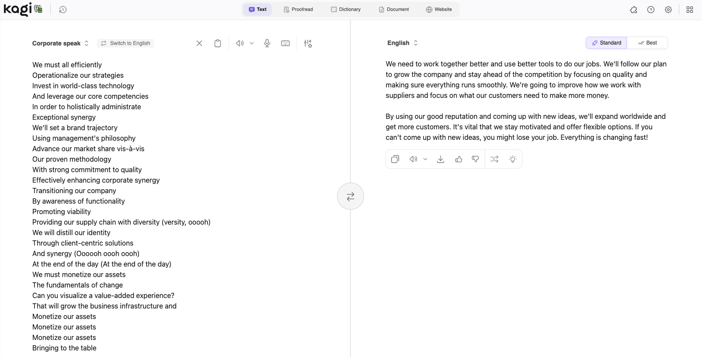
Task: Give thumbs up to the translation
Action: [459, 159]
